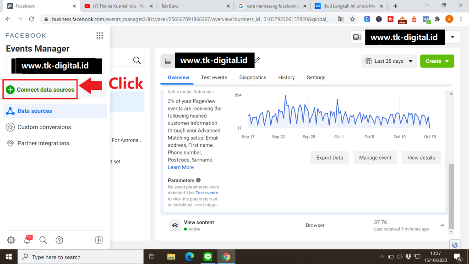The width and height of the screenshot is (469, 264).
Task: Open the Learn More link
Action: coord(180,167)
